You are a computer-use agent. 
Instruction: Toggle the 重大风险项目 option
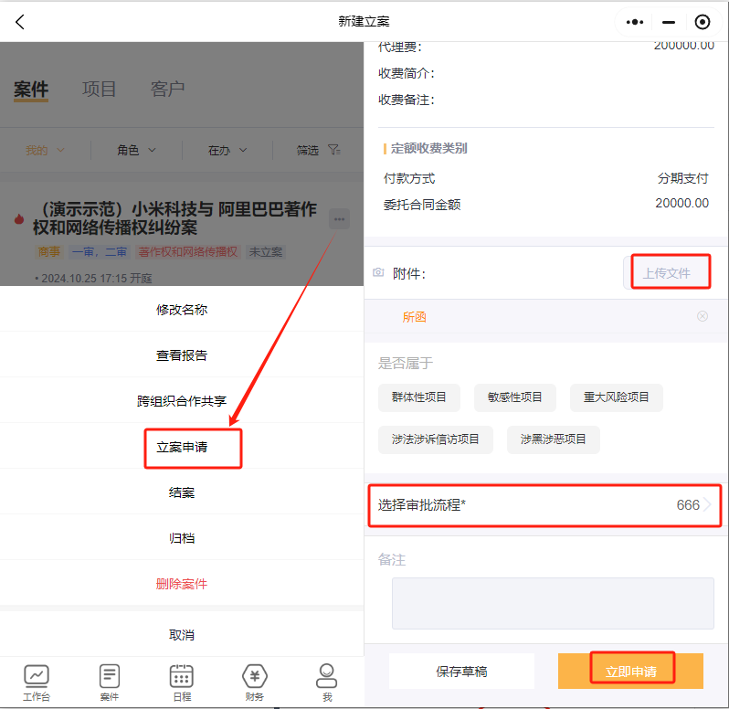616,397
